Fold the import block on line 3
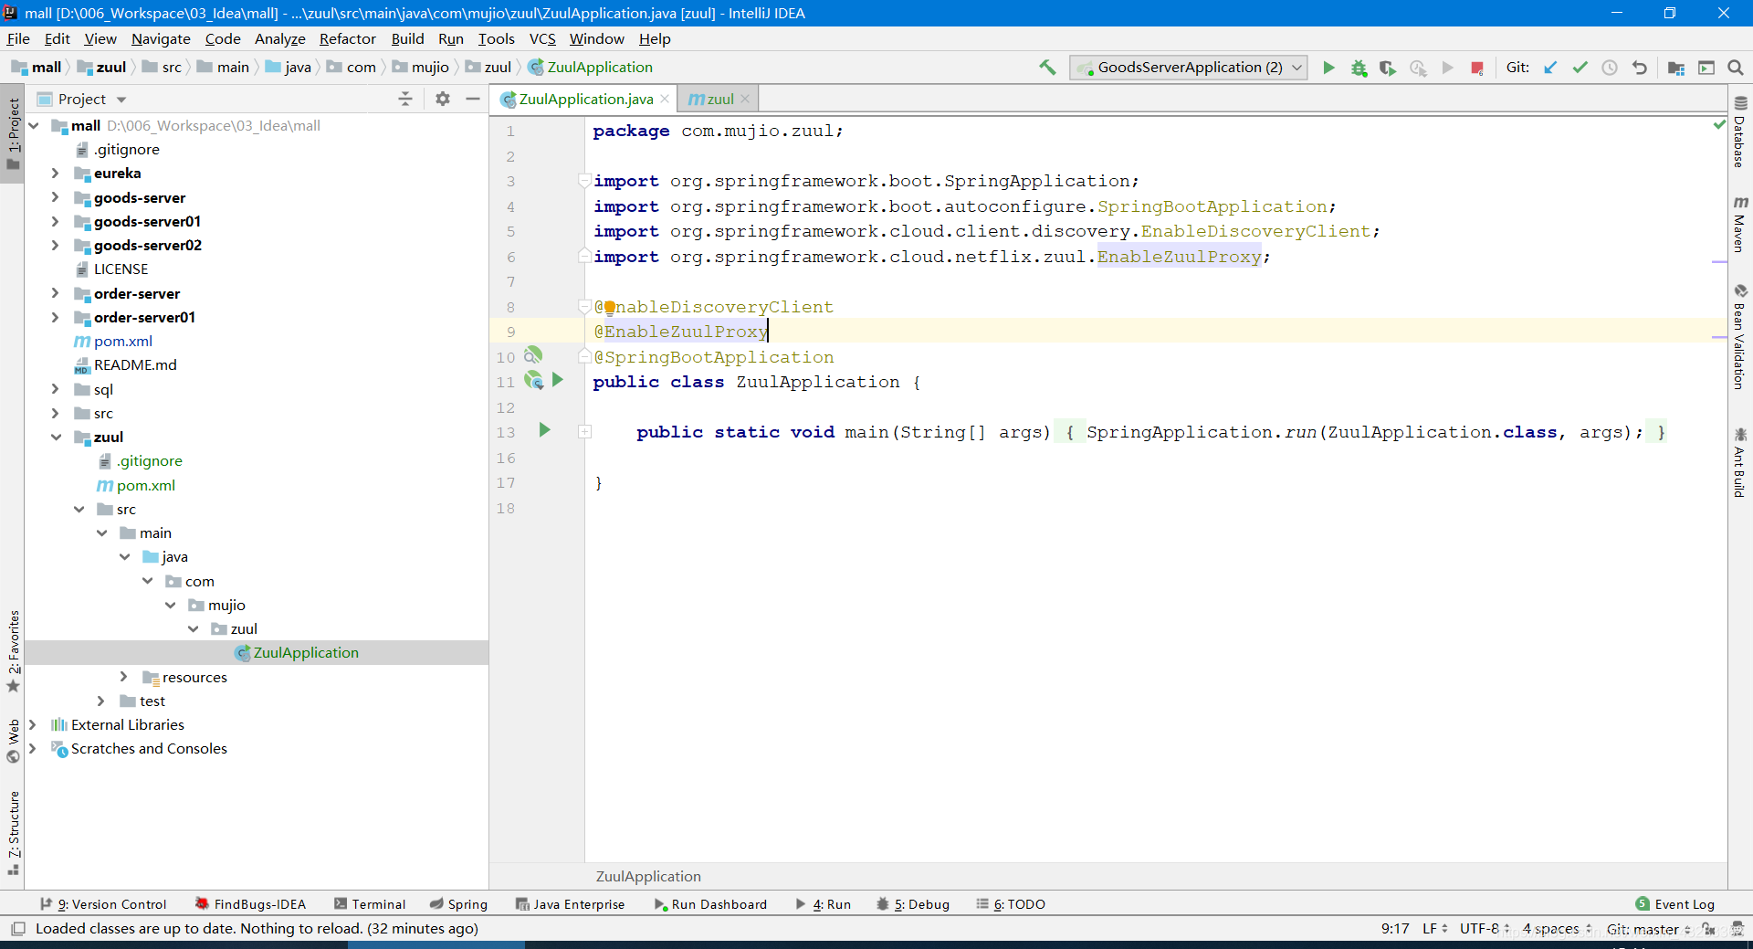 tap(584, 180)
